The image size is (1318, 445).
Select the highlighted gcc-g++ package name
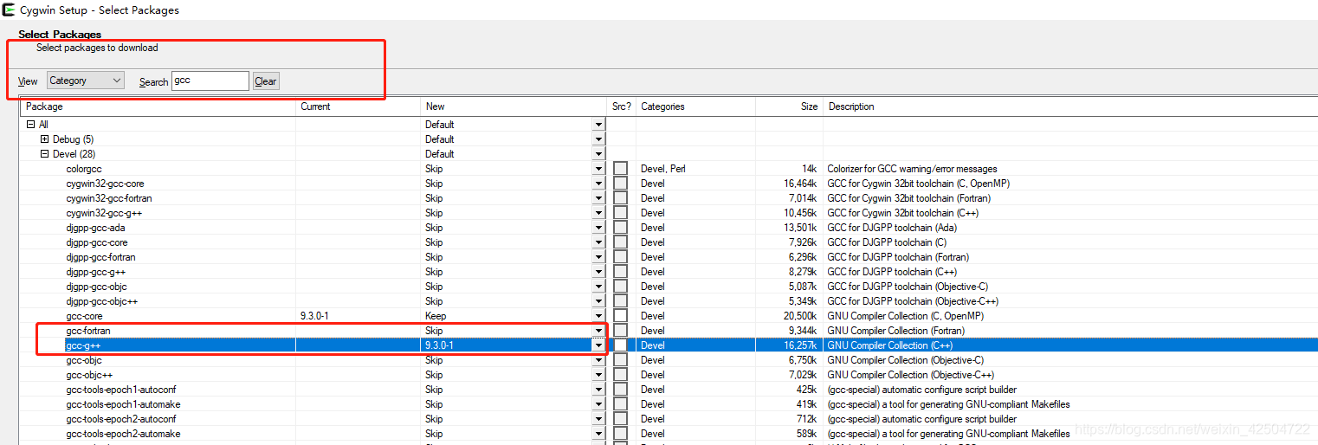tap(83, 345)
